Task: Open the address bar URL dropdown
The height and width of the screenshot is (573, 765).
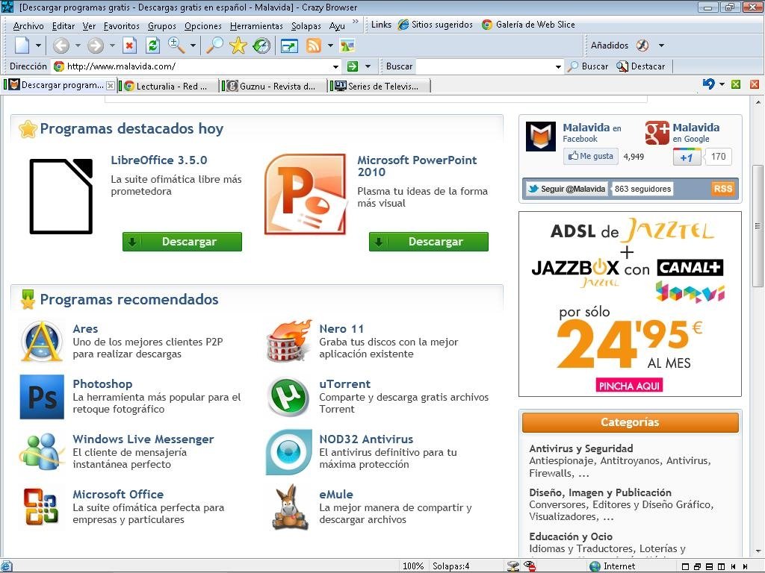Action: coord(335,66)
